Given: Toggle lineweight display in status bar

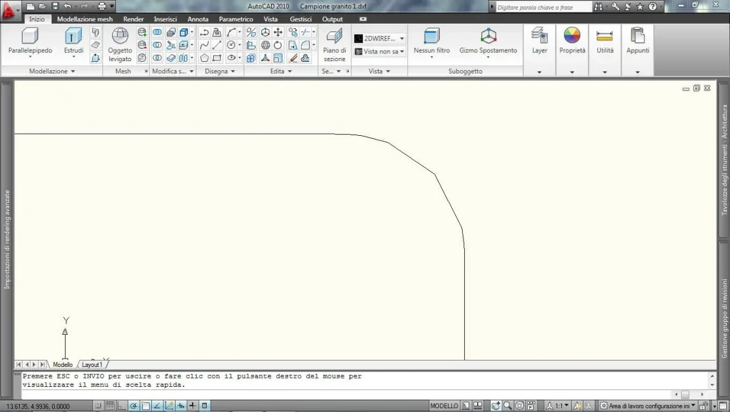Looking at the screenshot, I should click(192, 406).
